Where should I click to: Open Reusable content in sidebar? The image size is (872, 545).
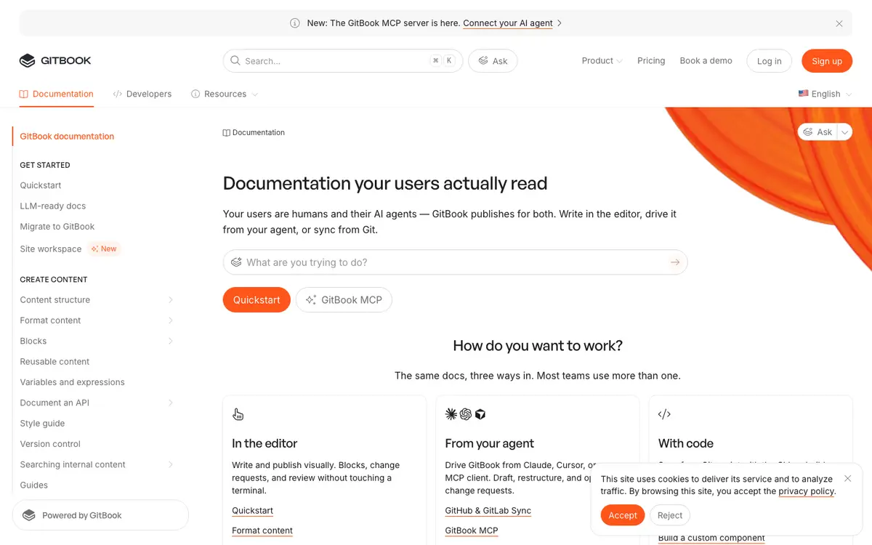pos(54,362)
